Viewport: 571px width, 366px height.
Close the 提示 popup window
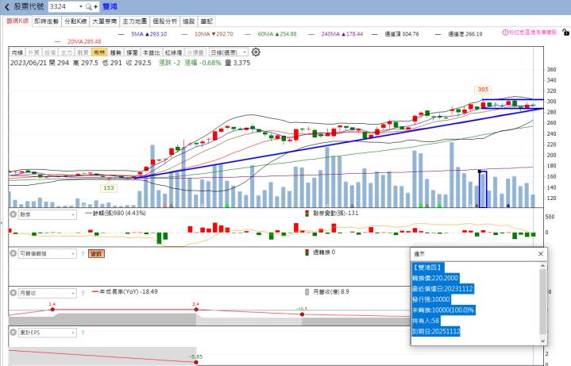pos(541,253)
